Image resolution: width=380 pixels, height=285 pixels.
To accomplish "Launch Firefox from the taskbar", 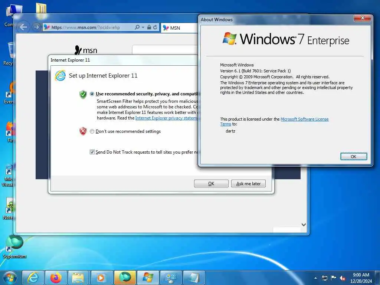I will pos(56,278).
